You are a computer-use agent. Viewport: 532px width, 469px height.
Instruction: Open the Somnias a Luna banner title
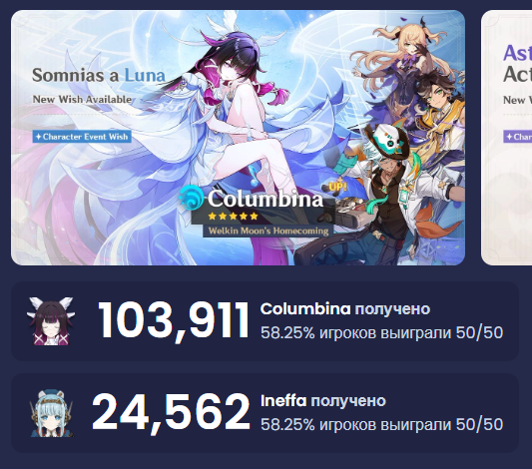(99, 75)
